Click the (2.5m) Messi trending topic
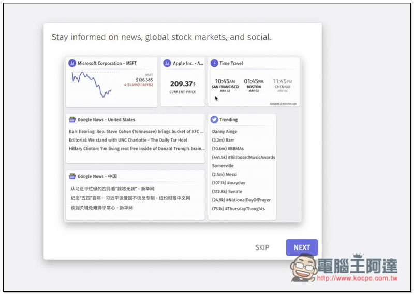This screenshot has width=414, height=295. [x=224, y=174]
